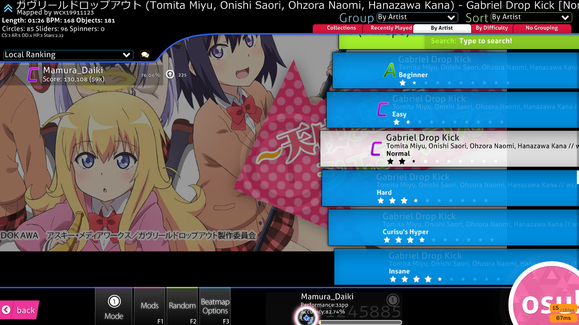Click the Mapped by wcx19911123 text
Viewport: 579px width, 325px height.
tap(56, 13)
